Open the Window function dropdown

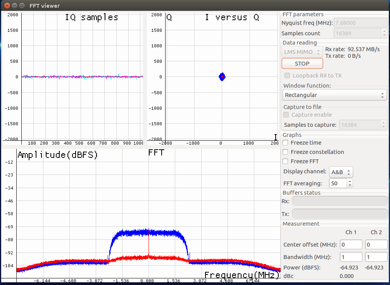(335, 95)
